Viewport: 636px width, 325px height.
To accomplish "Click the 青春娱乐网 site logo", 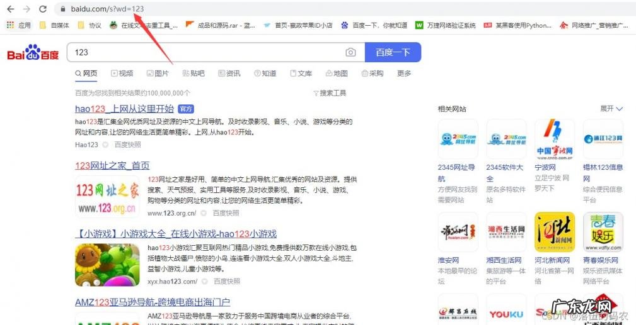I will (x=603, y=232).
